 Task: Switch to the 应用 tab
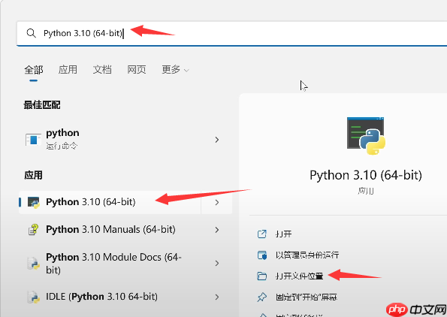68,70
